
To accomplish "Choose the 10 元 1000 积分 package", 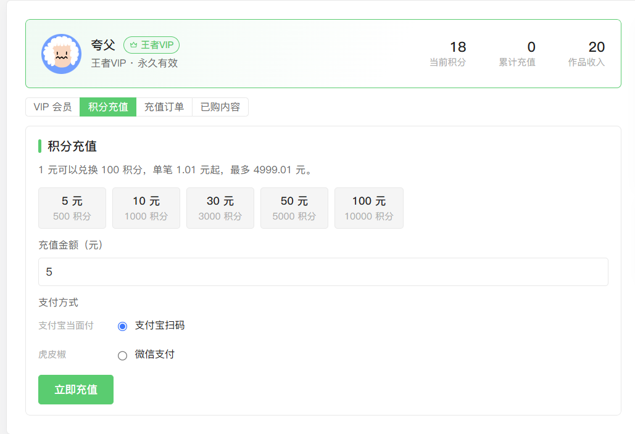I will [146, 208].
